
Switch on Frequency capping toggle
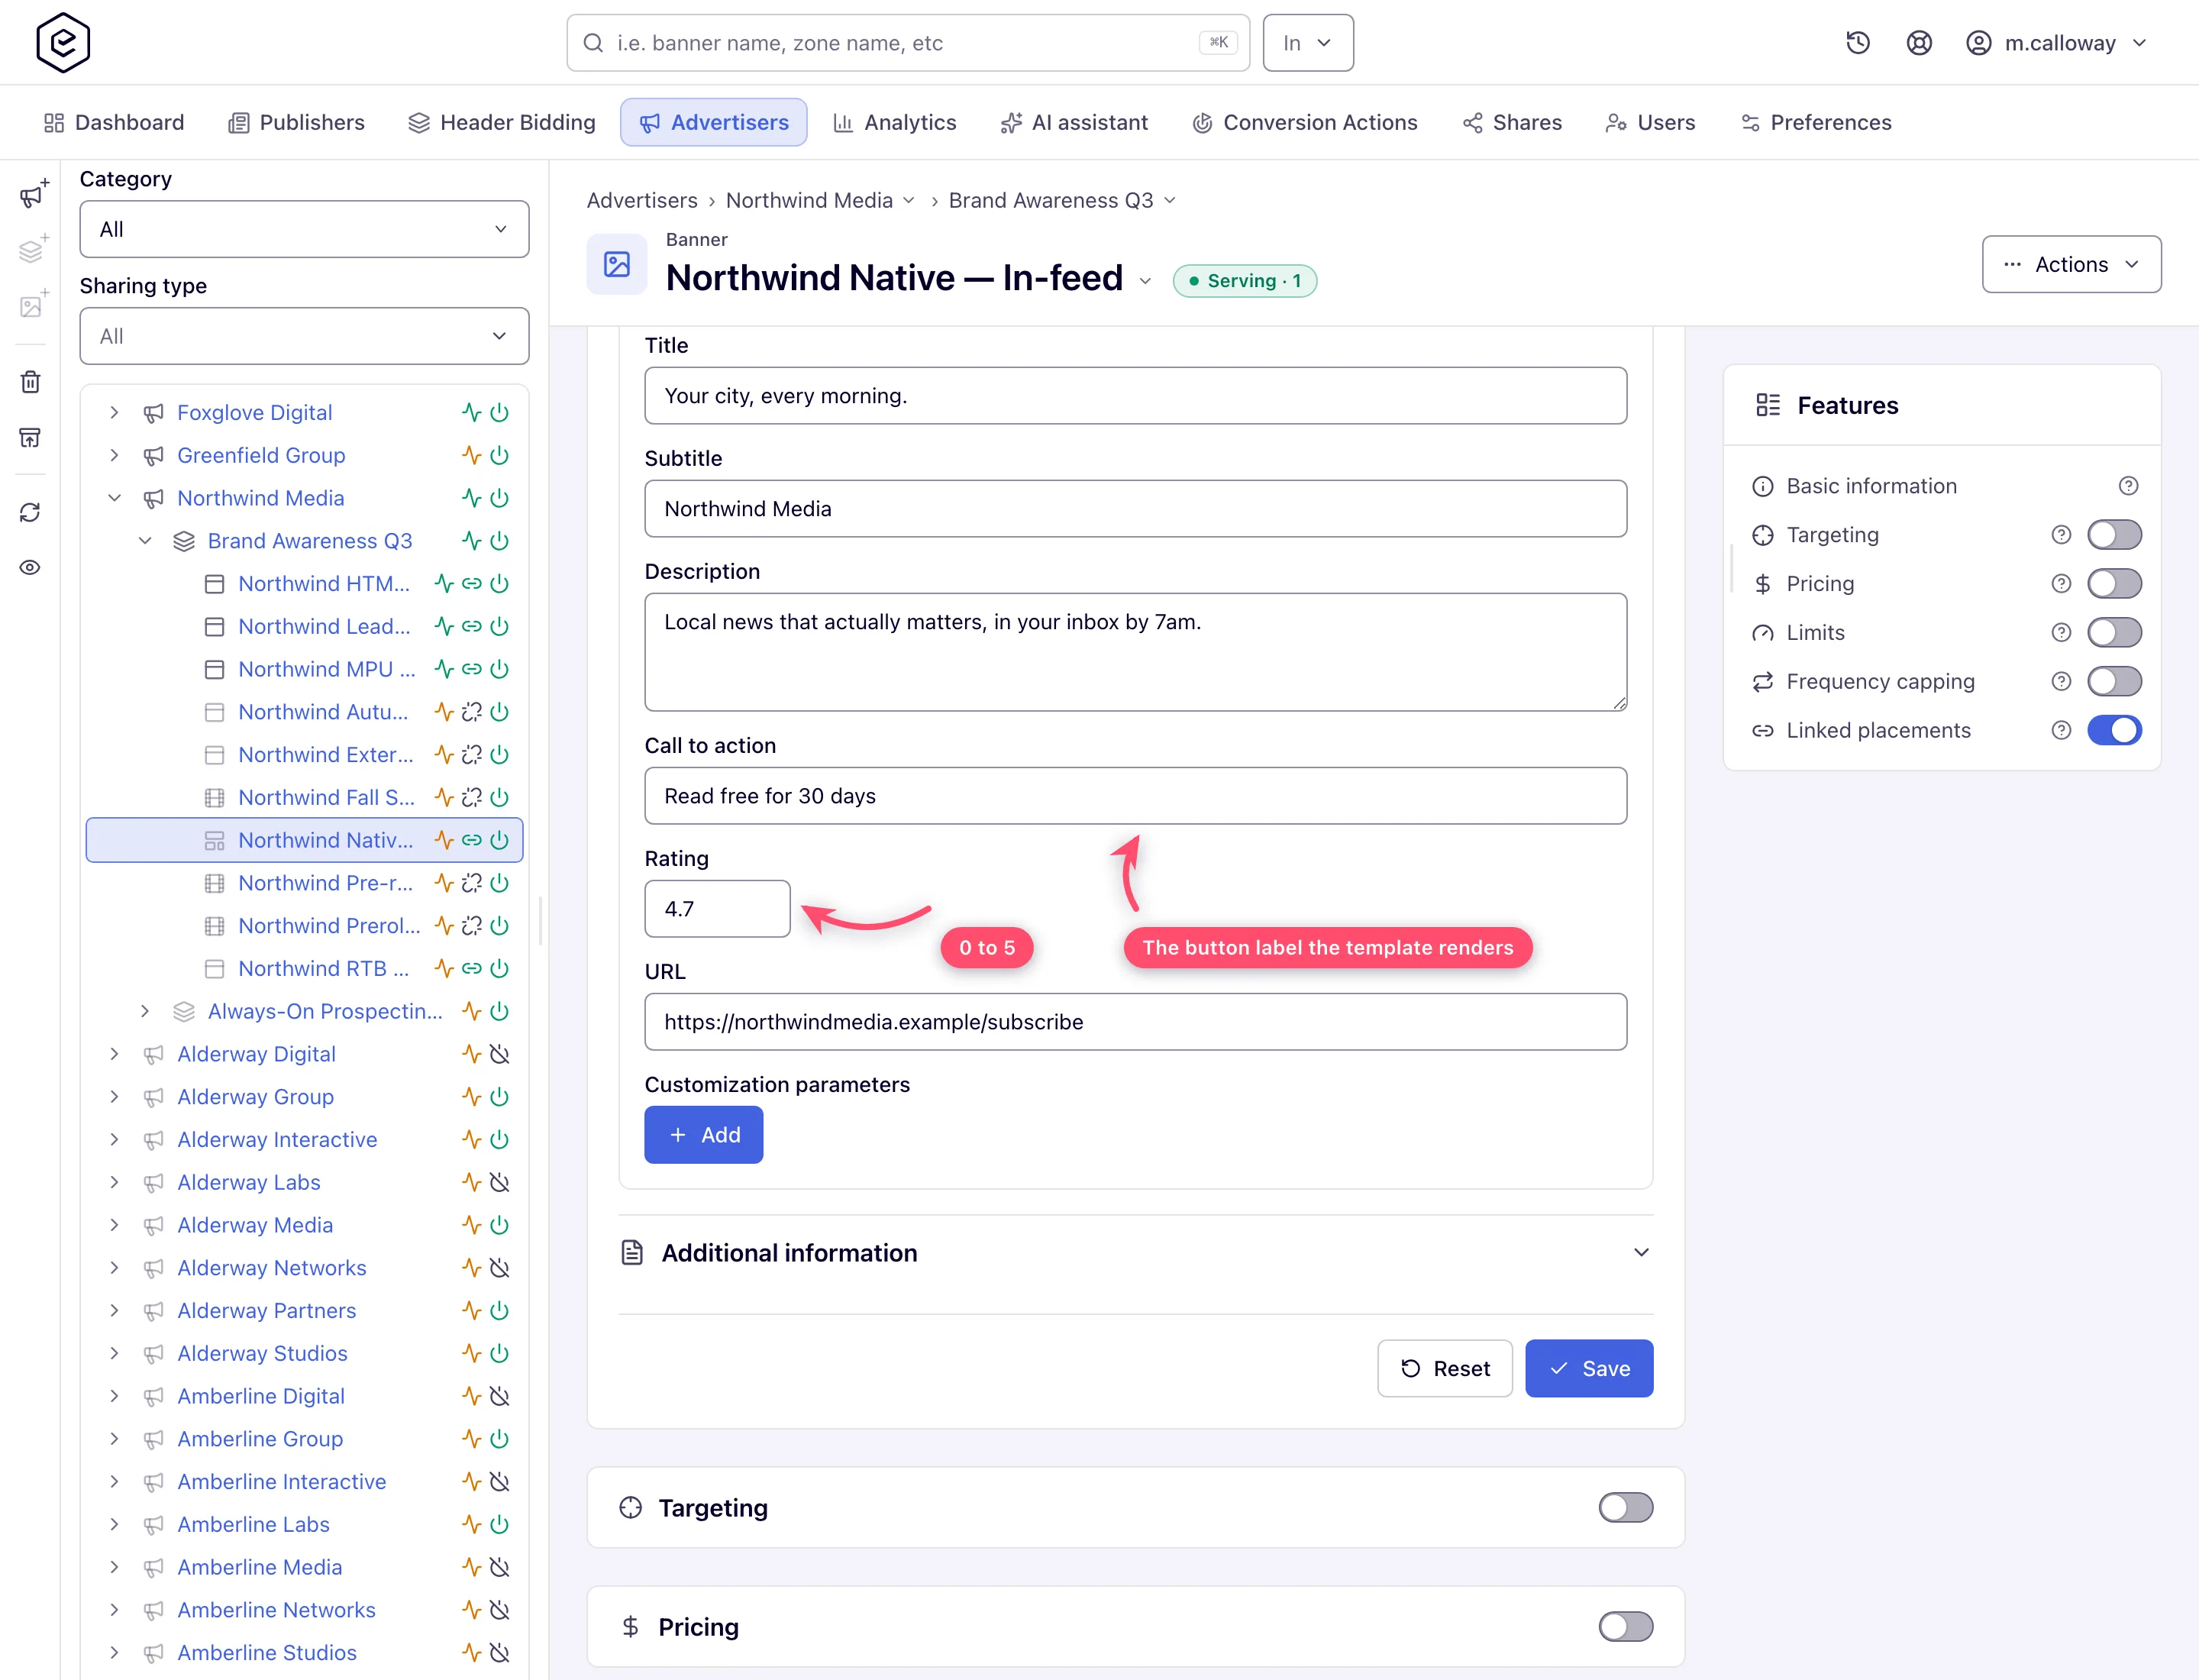click(2114, 682)
